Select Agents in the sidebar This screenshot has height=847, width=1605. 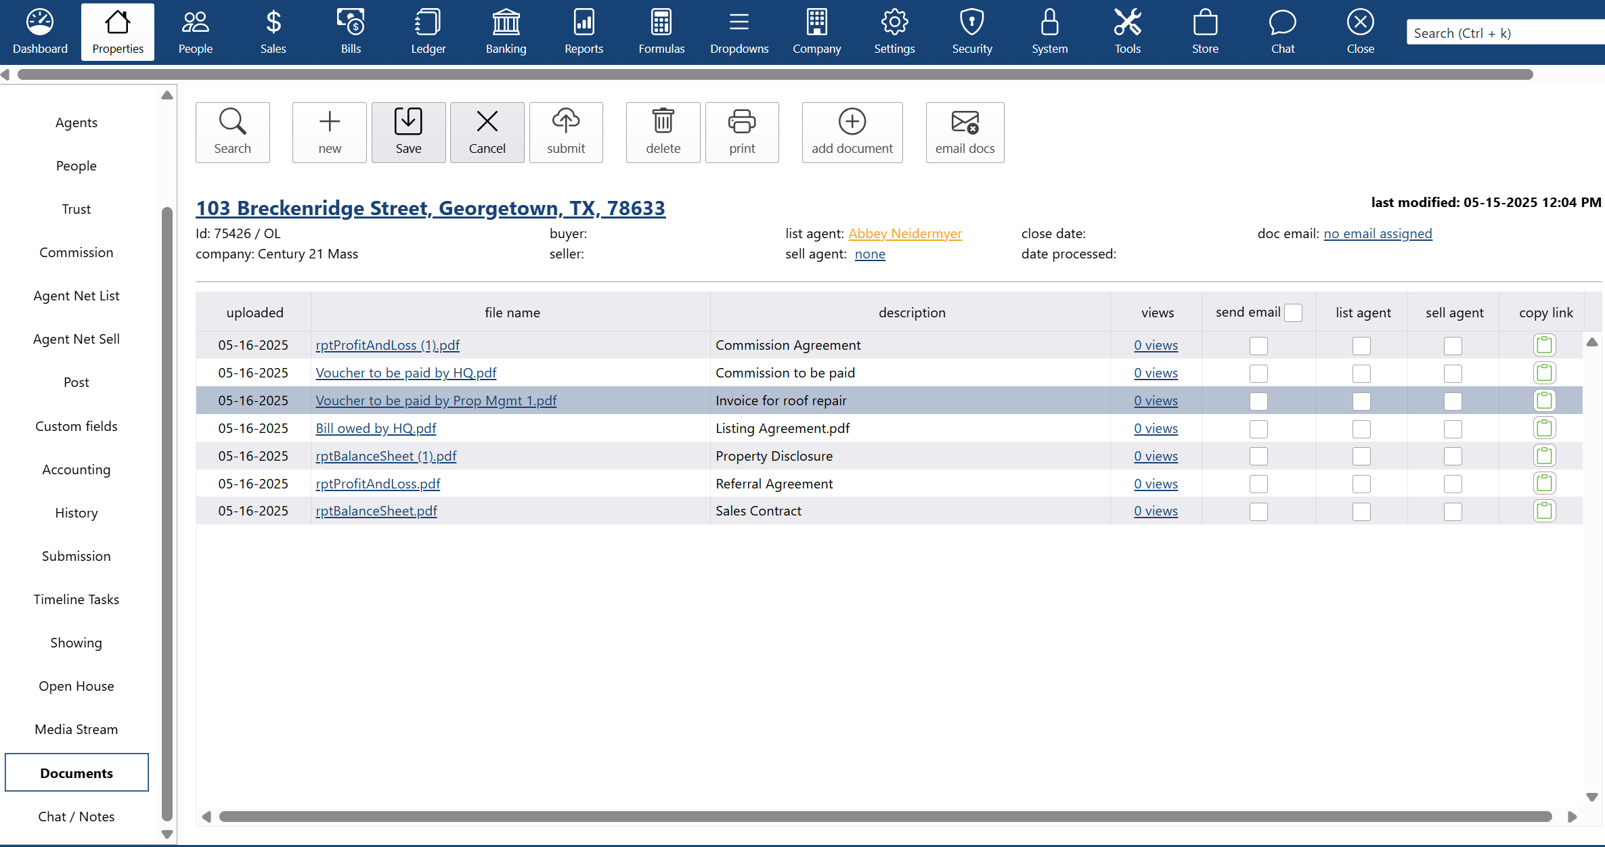(76, 122)
